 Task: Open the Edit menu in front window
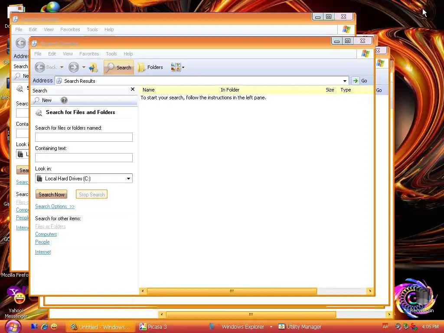coord(52,54)
